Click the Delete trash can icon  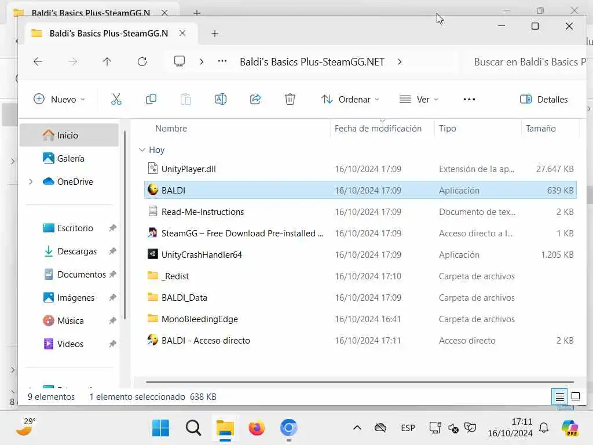point(290,99)
